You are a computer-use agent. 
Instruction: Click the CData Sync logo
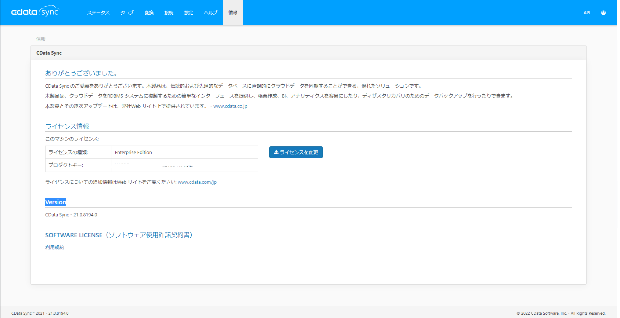click(35, 11)
